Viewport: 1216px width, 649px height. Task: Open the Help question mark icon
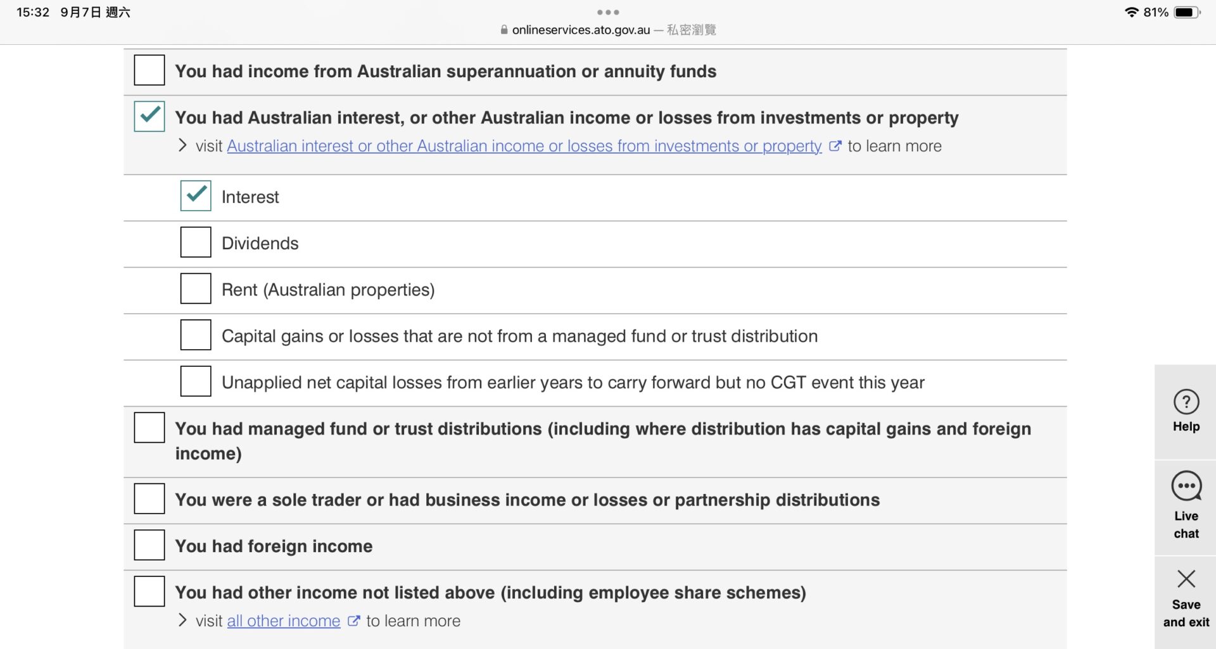pyautogui.click(x=1186, y=402)
